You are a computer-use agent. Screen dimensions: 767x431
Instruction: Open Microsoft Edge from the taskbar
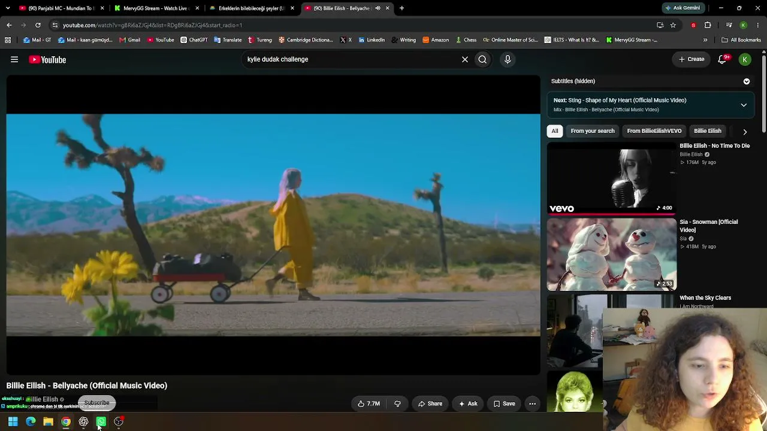tap(31, 422)
